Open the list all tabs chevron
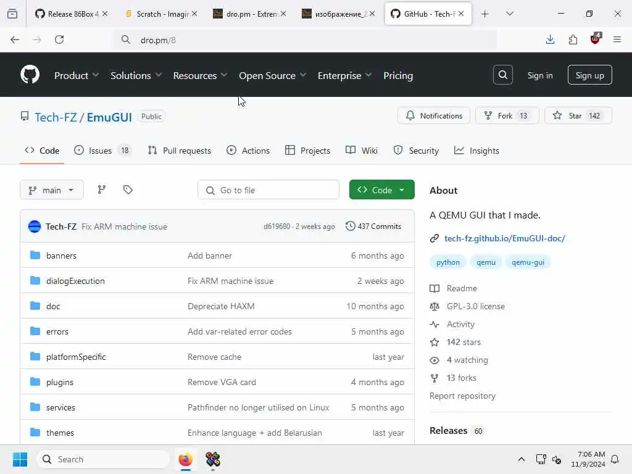Screen dimensions: 632x474 click(510, 14)
